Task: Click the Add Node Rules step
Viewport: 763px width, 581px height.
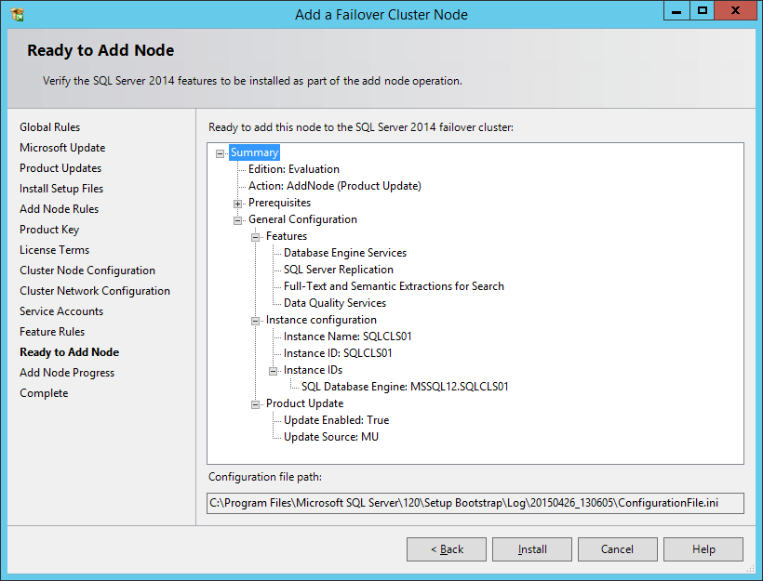Action: tap(59, 209)
